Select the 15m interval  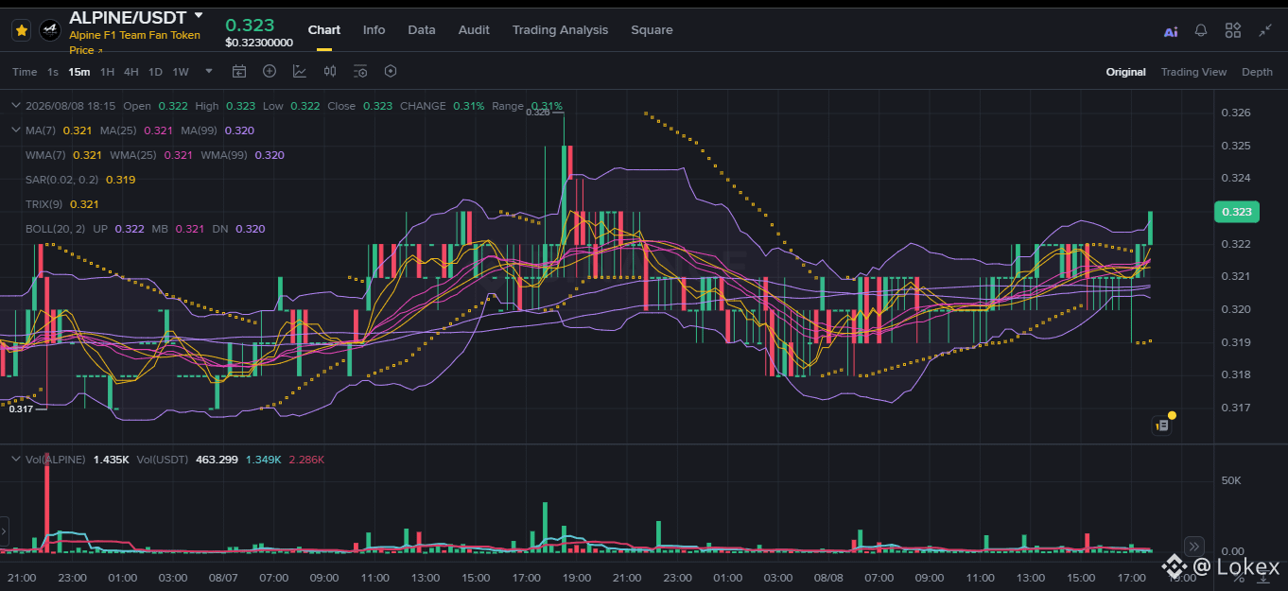click(x=79, y=72)
